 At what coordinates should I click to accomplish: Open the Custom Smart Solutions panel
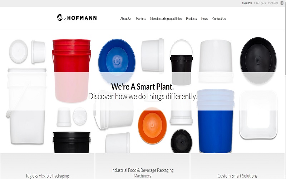point(237,166)
